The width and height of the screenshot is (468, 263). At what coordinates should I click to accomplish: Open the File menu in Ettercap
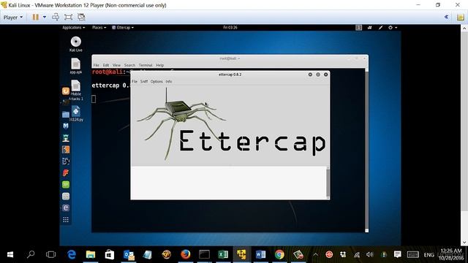(x=135, y=81)
